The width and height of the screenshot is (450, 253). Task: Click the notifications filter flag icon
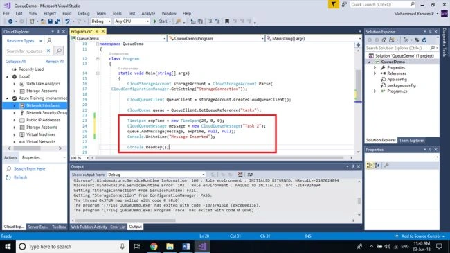click(x=333, y=4)
